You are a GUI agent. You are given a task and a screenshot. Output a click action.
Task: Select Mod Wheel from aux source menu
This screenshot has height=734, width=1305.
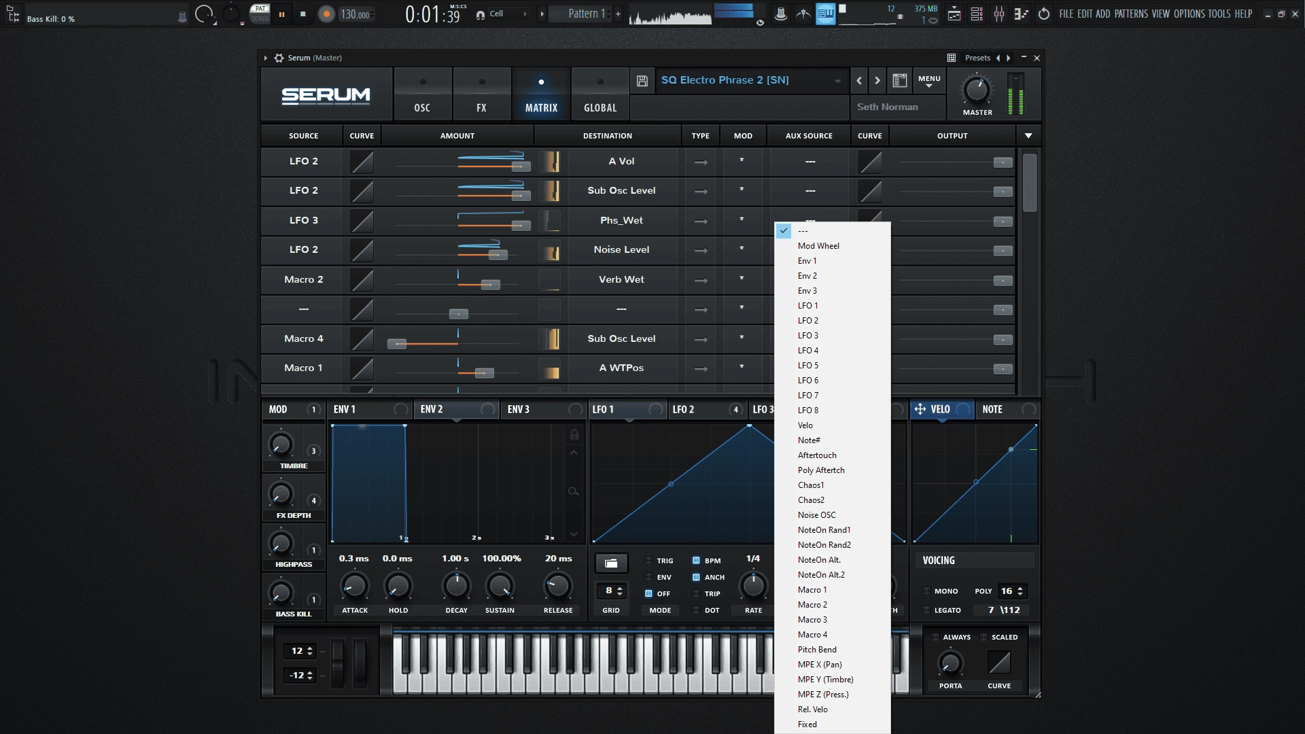832,246
